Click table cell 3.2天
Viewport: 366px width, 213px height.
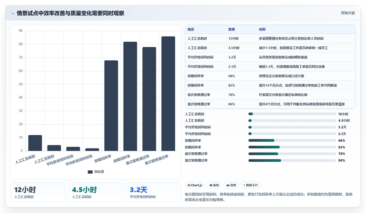click(232, 57)
